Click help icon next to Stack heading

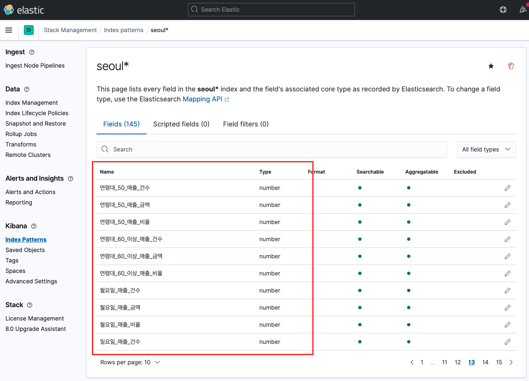(x=30, y=305)
